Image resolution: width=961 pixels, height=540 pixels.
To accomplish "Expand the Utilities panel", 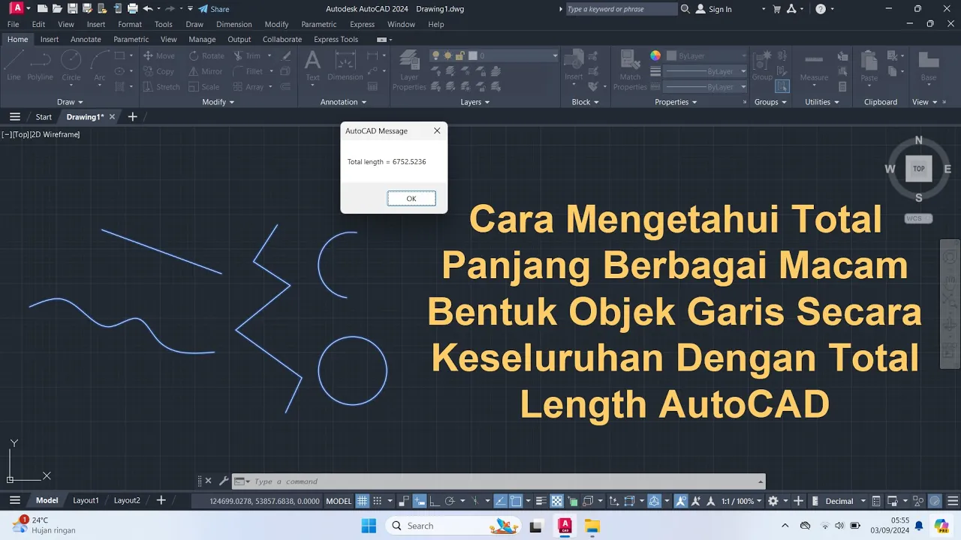I will pos(822,102).
